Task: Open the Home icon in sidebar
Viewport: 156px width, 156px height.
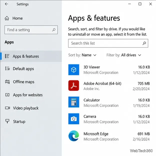Action: [7, 18]
